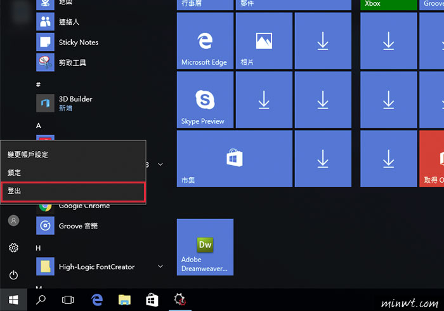The height and width of the screenshot is (311, 444).
Task: Open the 市集 store tile
Action: pos(235,159)
